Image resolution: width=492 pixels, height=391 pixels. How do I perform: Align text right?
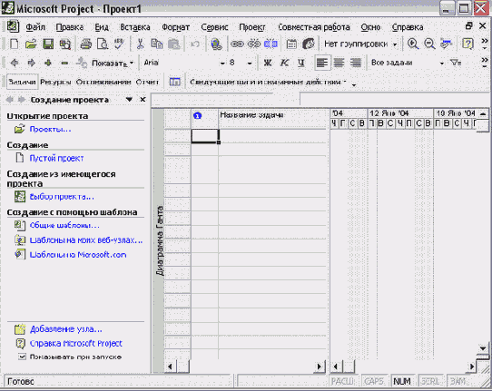[356, 63]
